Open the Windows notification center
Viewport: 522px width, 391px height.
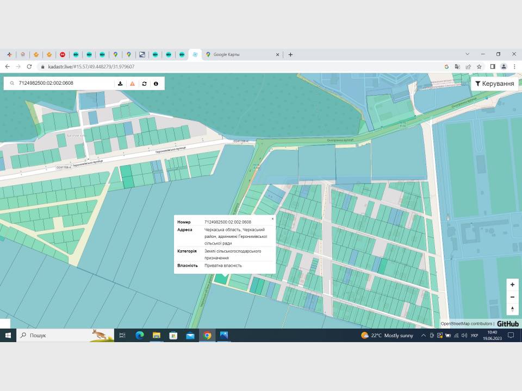click(x=511, y=336)
